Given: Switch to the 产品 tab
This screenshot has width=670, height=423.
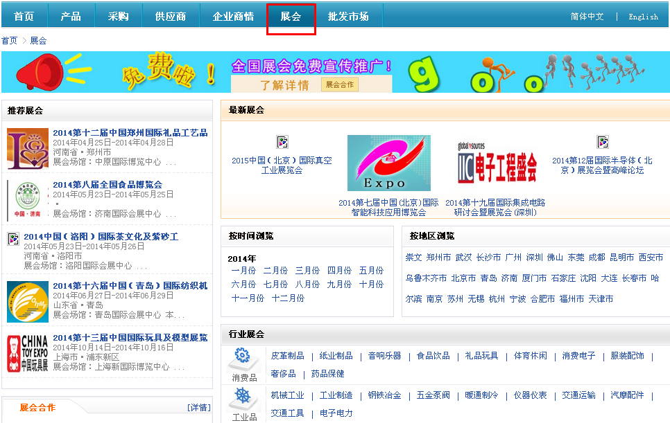Looking at the screenshot, I should [71, 15].
